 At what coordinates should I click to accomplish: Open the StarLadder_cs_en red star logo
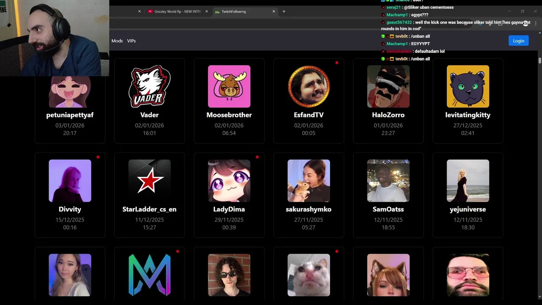click(149, 181)
